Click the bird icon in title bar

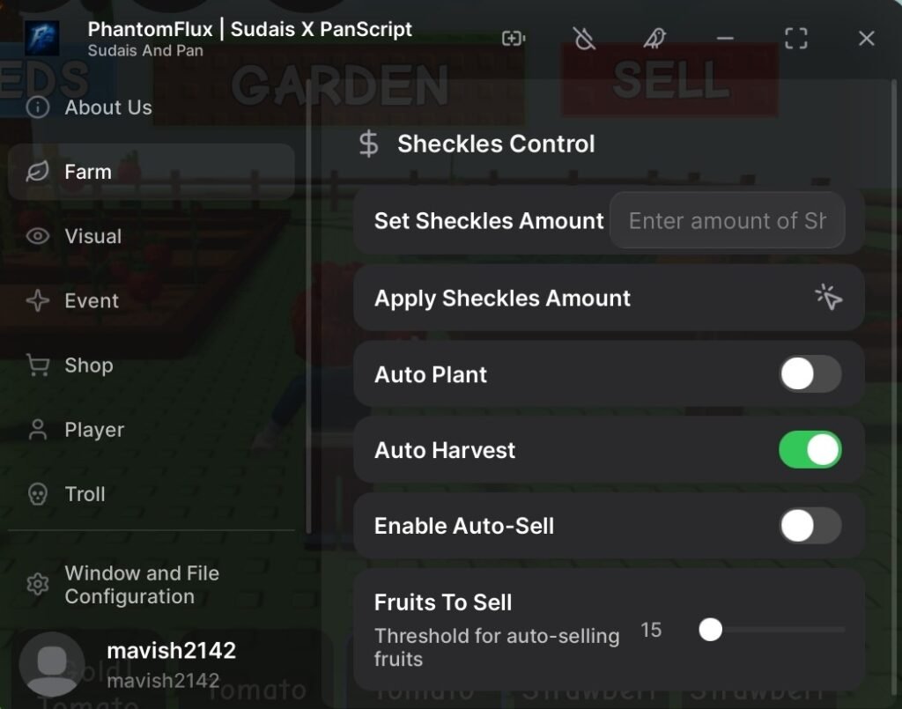click(x=654, y=38)
